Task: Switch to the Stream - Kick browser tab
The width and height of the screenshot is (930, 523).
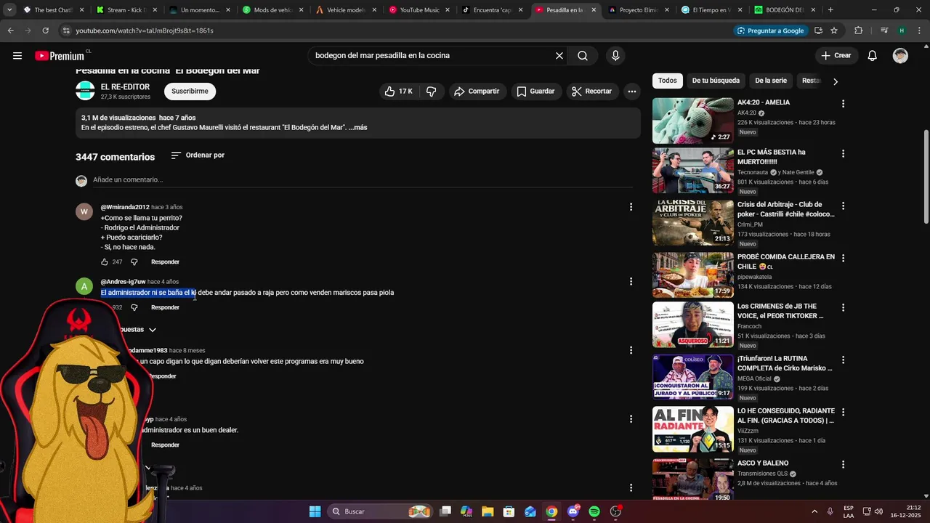Action: 126,10
